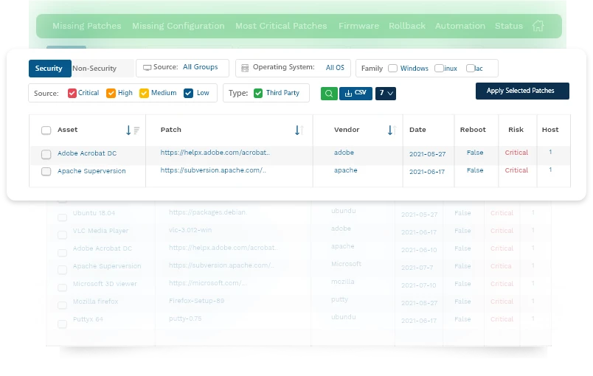Click the False reboot value of the front-panel Adobe row

[475, 153]
